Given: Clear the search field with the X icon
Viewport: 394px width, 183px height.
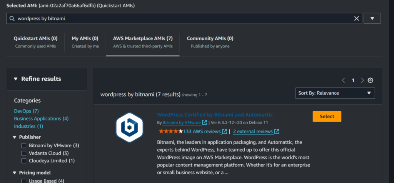Looking at the screenshot, I should (356, 18).
